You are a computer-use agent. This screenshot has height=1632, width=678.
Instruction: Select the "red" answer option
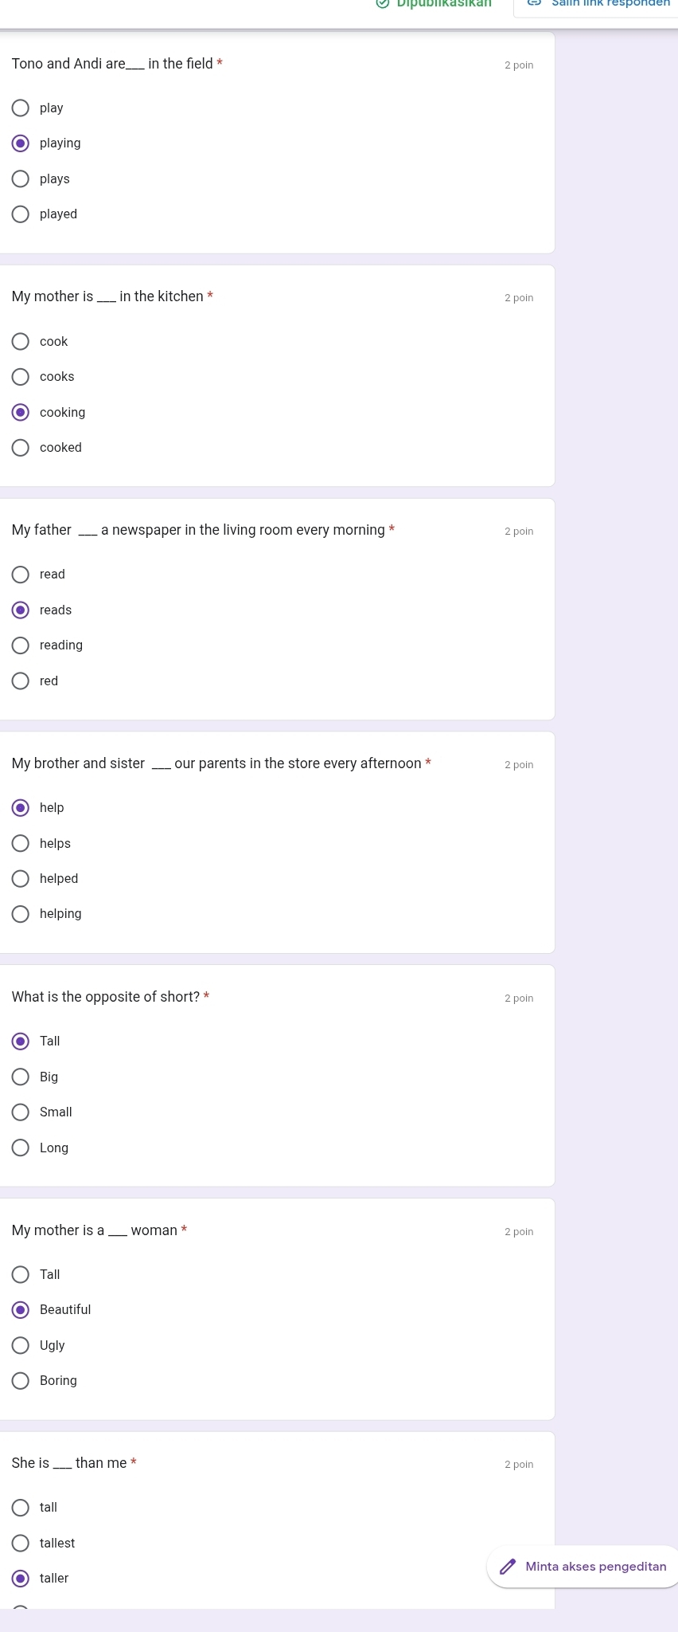[x=21, y=681]
